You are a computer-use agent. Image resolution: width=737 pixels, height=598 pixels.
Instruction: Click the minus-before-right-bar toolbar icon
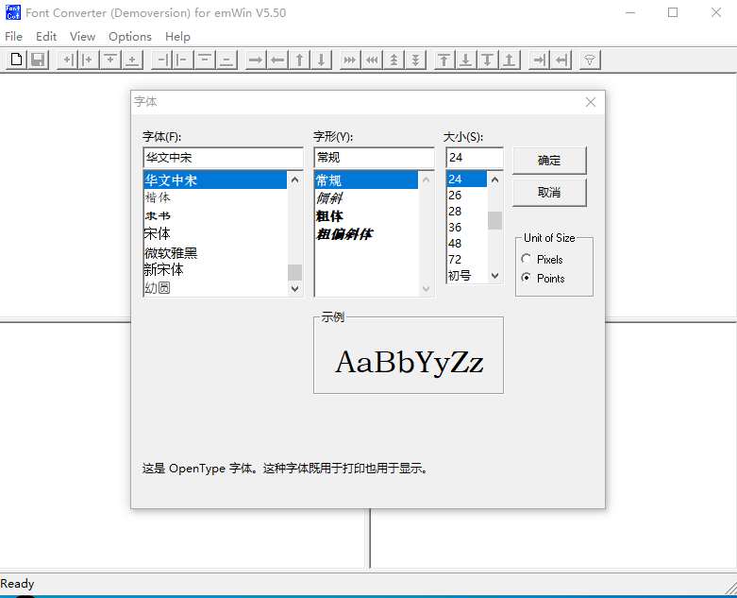(x=161, y=60)
